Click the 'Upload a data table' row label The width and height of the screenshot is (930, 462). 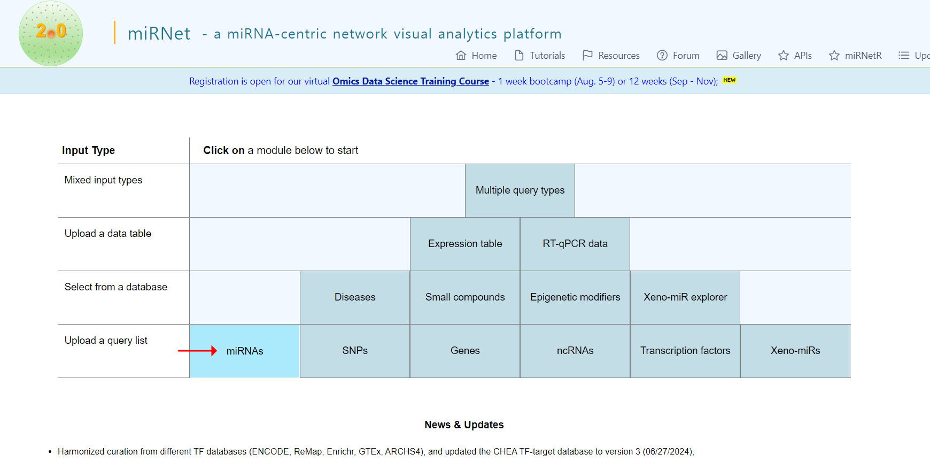(x=108, y=234)
